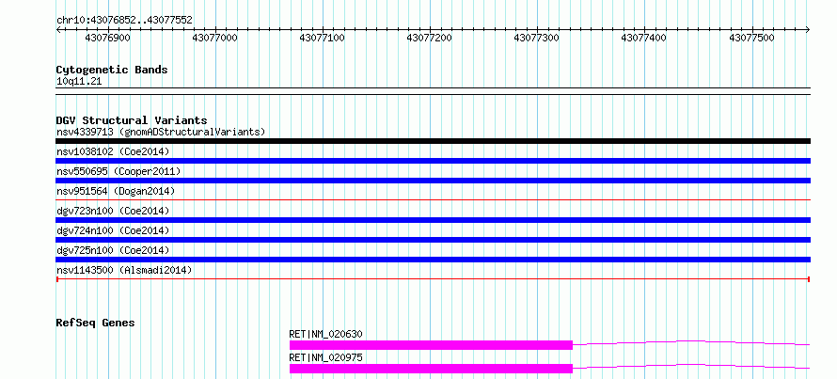Click the 43077300 ruler tick label

(x=536, y=38)
